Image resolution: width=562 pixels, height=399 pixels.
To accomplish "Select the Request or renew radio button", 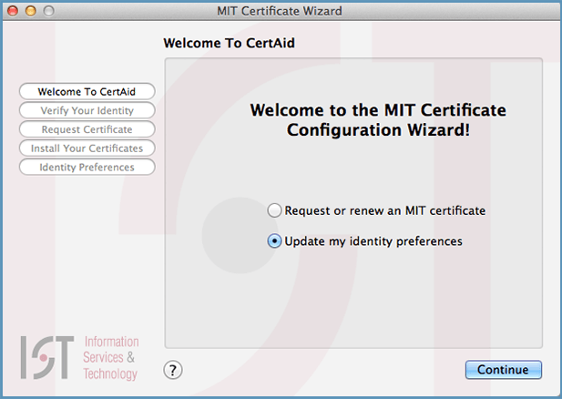I will point(274,210).
